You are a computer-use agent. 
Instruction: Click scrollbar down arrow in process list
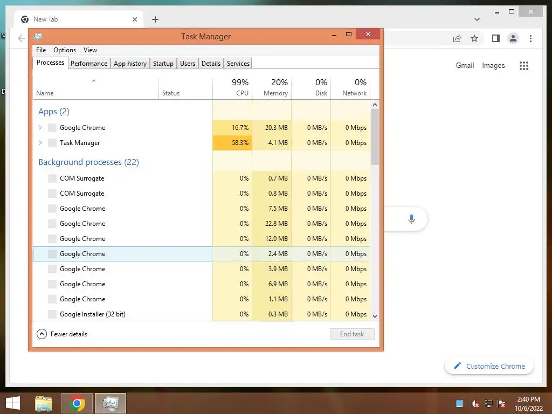[375, 316]
